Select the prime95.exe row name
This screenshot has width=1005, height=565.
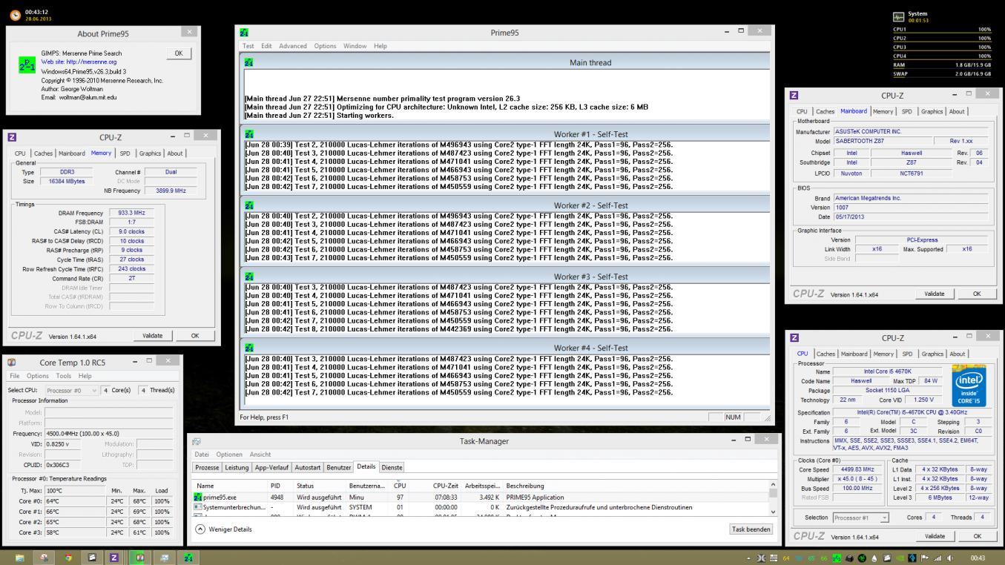pyautogui.click(x=220, y=498)
